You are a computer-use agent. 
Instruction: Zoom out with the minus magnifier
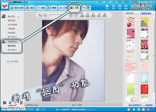45,15
